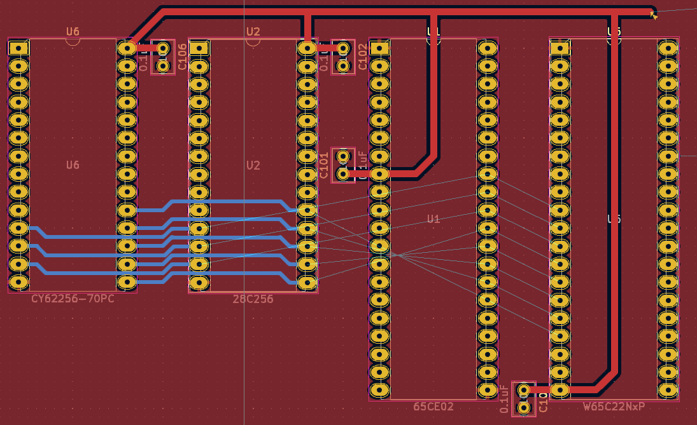The width and height of the screenshot is (697, 425).
Task: Select the bottom-left pad of CY62256-70PC
Action: point(18,282)
